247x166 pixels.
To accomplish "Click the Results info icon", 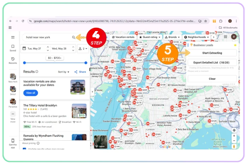I will [37, 72].
